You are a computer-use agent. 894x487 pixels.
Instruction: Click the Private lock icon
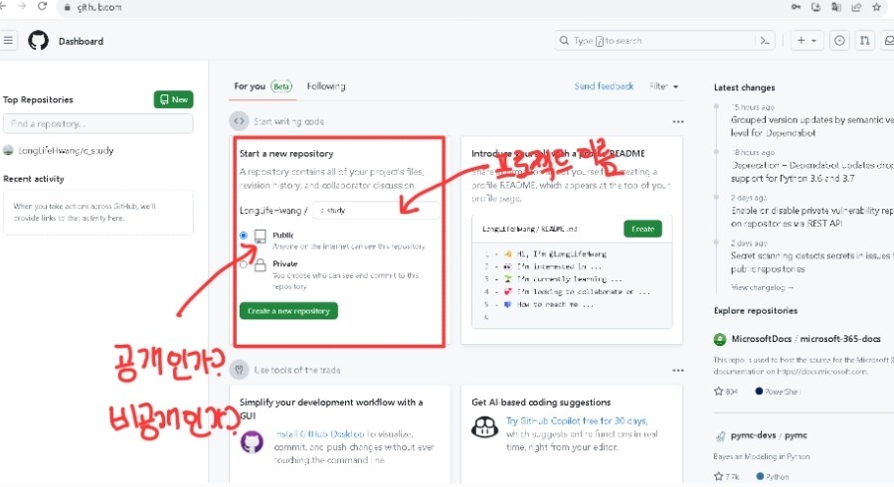coord(260,264)
